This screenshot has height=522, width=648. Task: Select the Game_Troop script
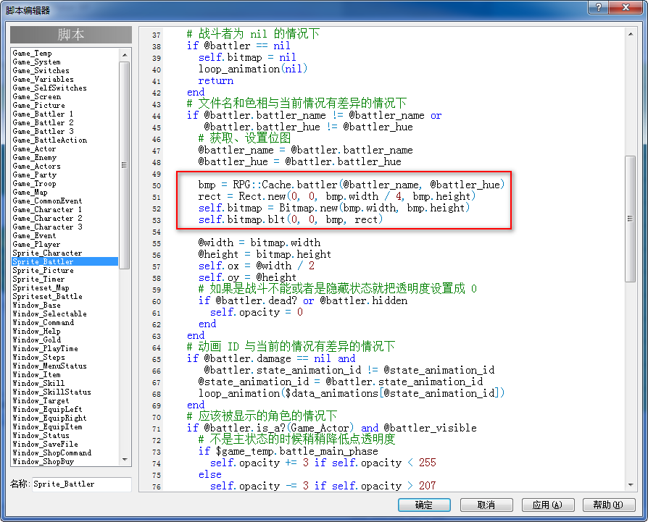pos(34,183)
